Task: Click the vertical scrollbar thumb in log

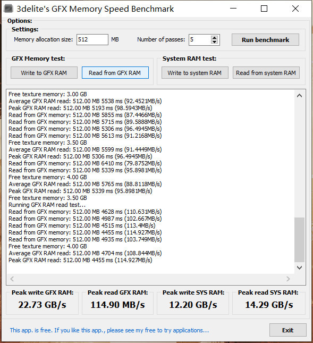Action: pos(299,239)
